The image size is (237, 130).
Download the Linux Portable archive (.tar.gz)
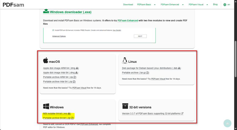point(136,73)
